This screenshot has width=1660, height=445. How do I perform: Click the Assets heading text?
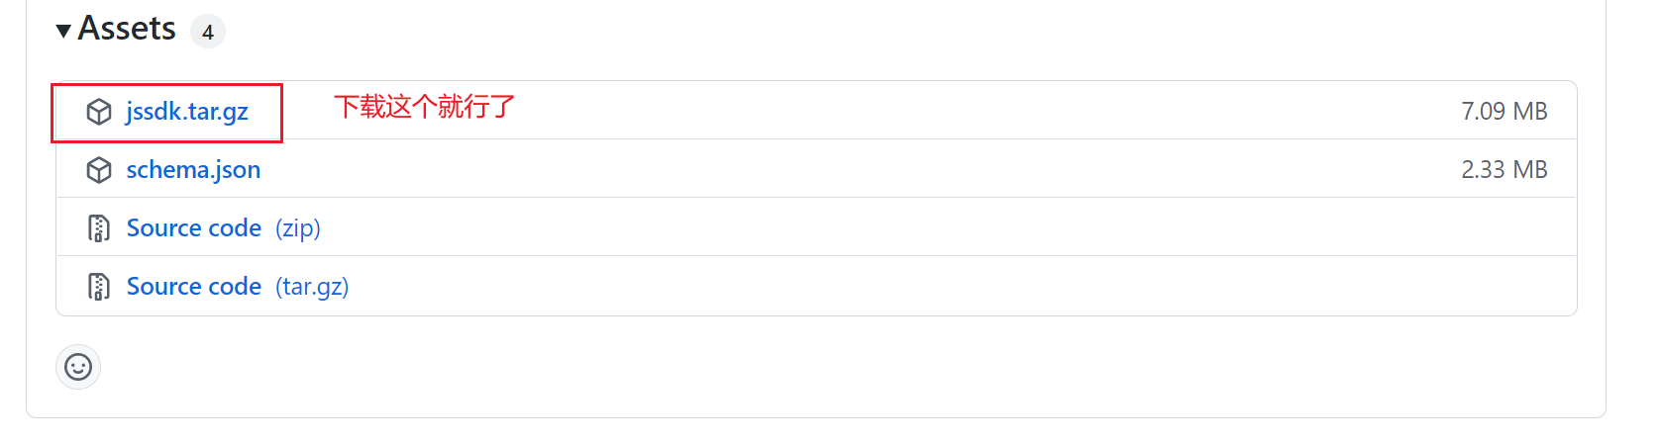[127, 30]
